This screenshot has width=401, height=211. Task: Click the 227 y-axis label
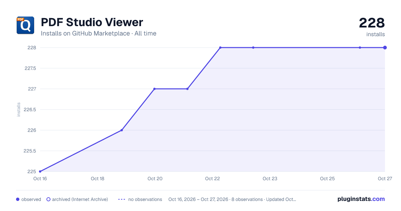click(32, 89)
